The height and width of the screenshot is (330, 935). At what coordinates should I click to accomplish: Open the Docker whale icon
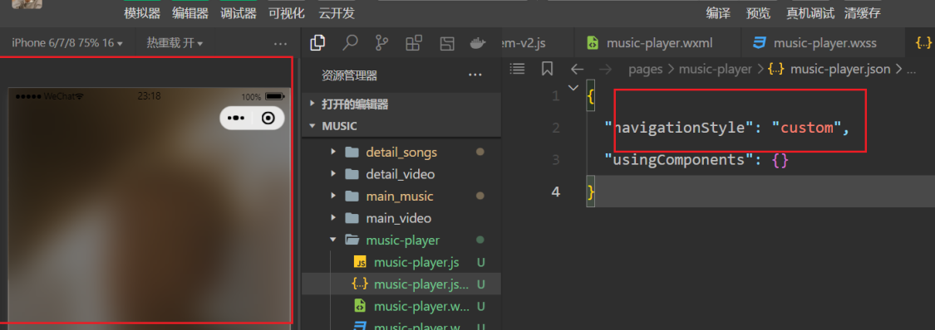coord(478,43)
